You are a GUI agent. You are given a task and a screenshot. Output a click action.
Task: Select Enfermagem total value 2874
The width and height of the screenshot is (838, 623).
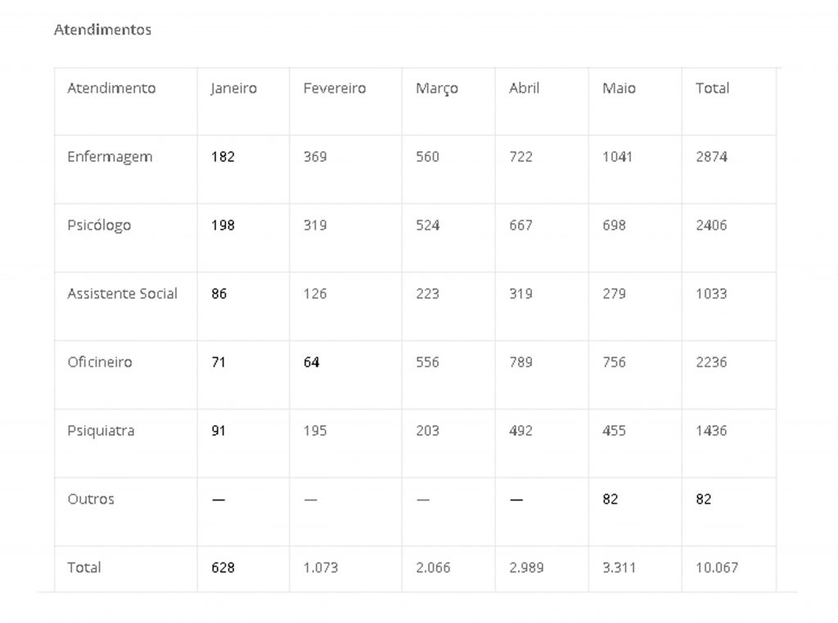tap(711, 157)
